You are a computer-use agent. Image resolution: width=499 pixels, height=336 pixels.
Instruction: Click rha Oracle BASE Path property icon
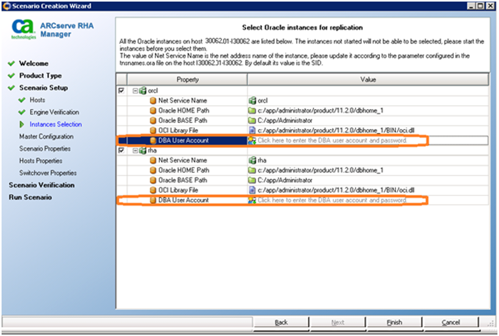[x=153, y=180]
